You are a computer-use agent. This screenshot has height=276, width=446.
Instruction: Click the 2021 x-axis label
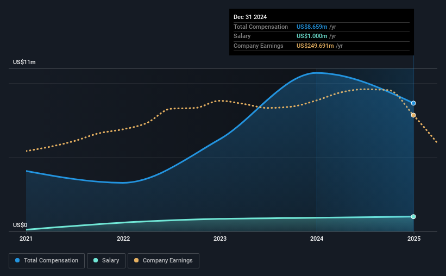[26, 239]
